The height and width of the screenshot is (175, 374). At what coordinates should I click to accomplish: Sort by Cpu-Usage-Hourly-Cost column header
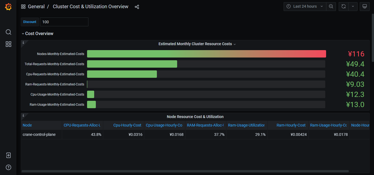[x=165, y=125]
